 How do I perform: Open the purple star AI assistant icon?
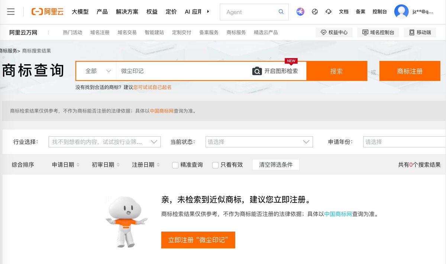click(x=300, y=12)
